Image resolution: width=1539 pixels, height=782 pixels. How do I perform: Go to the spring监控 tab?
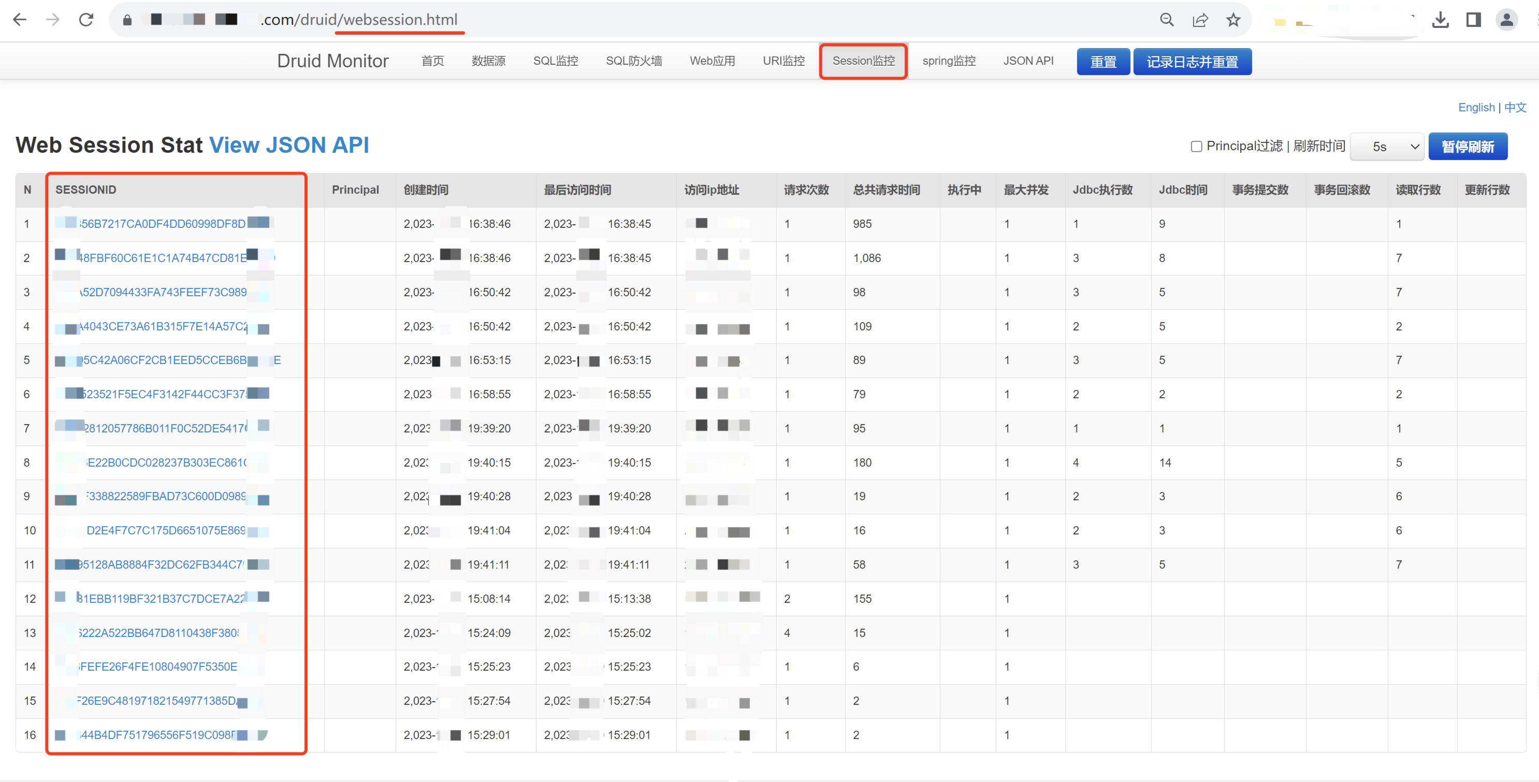pos(949,61)
